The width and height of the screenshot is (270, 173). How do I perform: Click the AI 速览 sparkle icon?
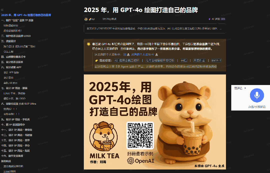coord(209,19)
